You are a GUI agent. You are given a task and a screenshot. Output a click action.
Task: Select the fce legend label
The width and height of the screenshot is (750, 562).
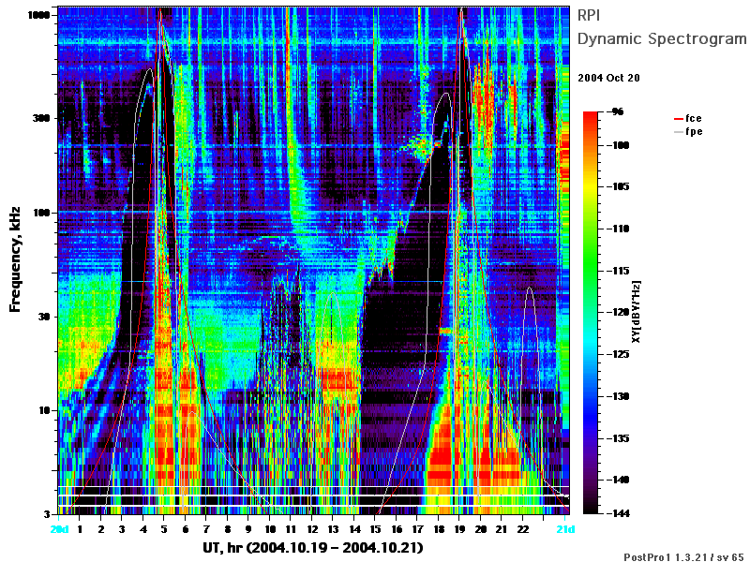pyautogui.click(x=694, y=118)
